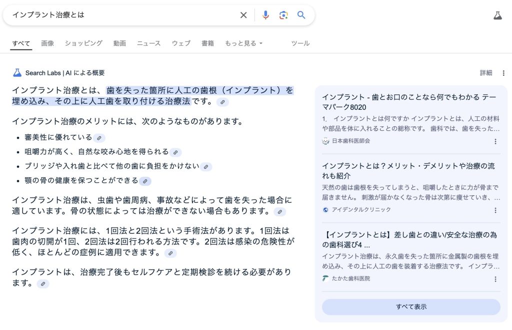Click the すべて表示 button
The width and height of the screenshot is (512, 330).
point(411,307)
